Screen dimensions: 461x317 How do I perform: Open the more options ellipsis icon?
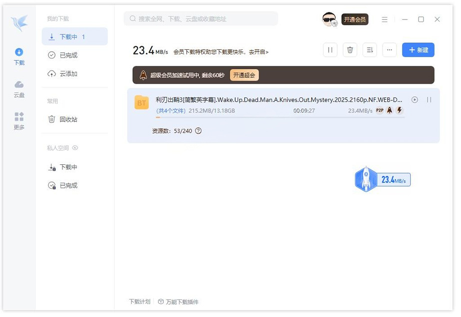coord(390,49)
